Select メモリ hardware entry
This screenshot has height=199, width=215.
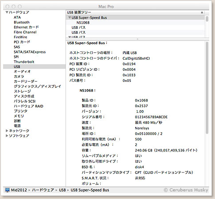[x=19, y=116]
